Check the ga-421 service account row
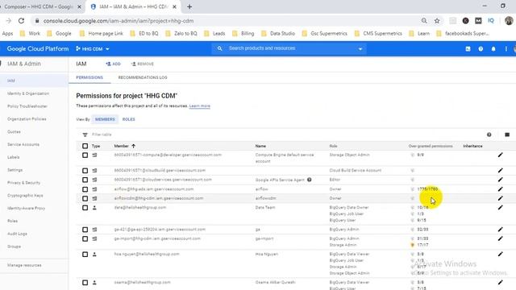 tap(85, 229)
